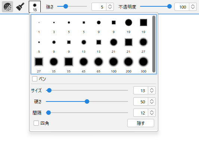The width and height of the screenshot is (199, 142).
Task: Click the サイズ value field showing 13
Action: click(141, 90)
